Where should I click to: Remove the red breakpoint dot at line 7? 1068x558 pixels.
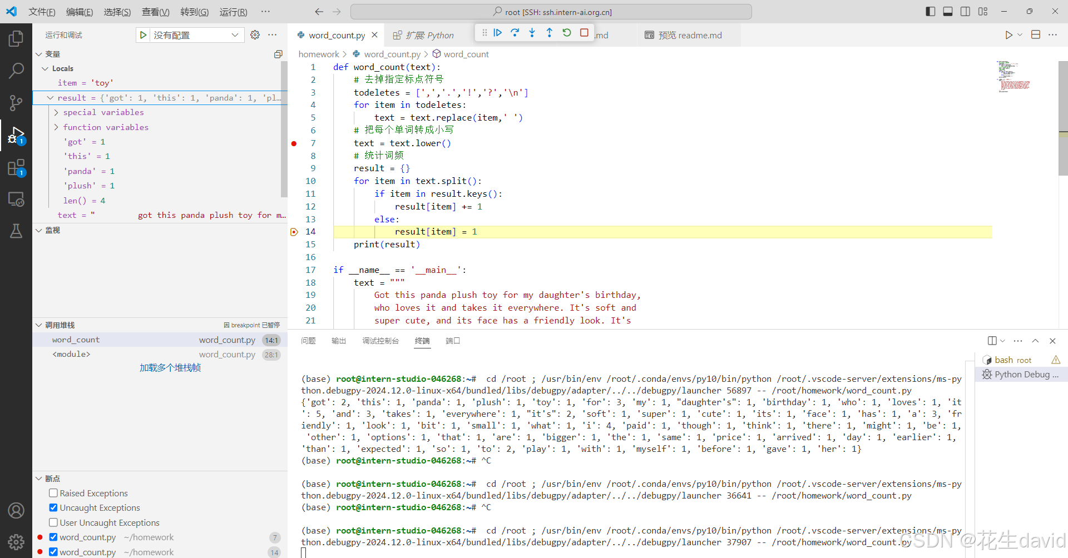294,143
